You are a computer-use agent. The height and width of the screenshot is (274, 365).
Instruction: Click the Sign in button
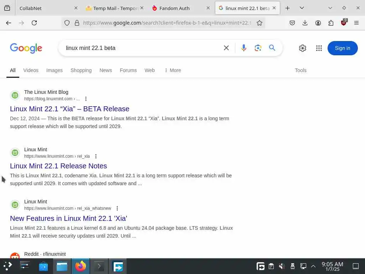click(x=343, y=48)
